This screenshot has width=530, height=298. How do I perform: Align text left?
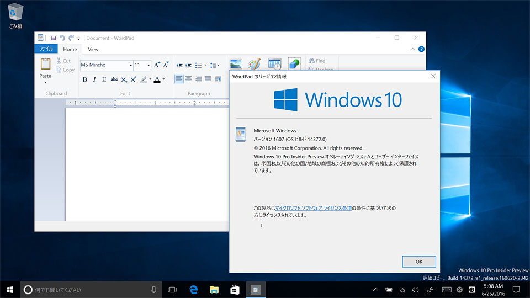click(179, 79)
